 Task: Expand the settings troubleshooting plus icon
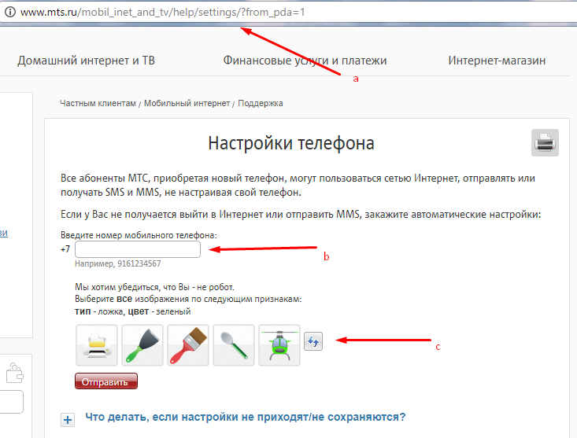click(x=68, y=420)
